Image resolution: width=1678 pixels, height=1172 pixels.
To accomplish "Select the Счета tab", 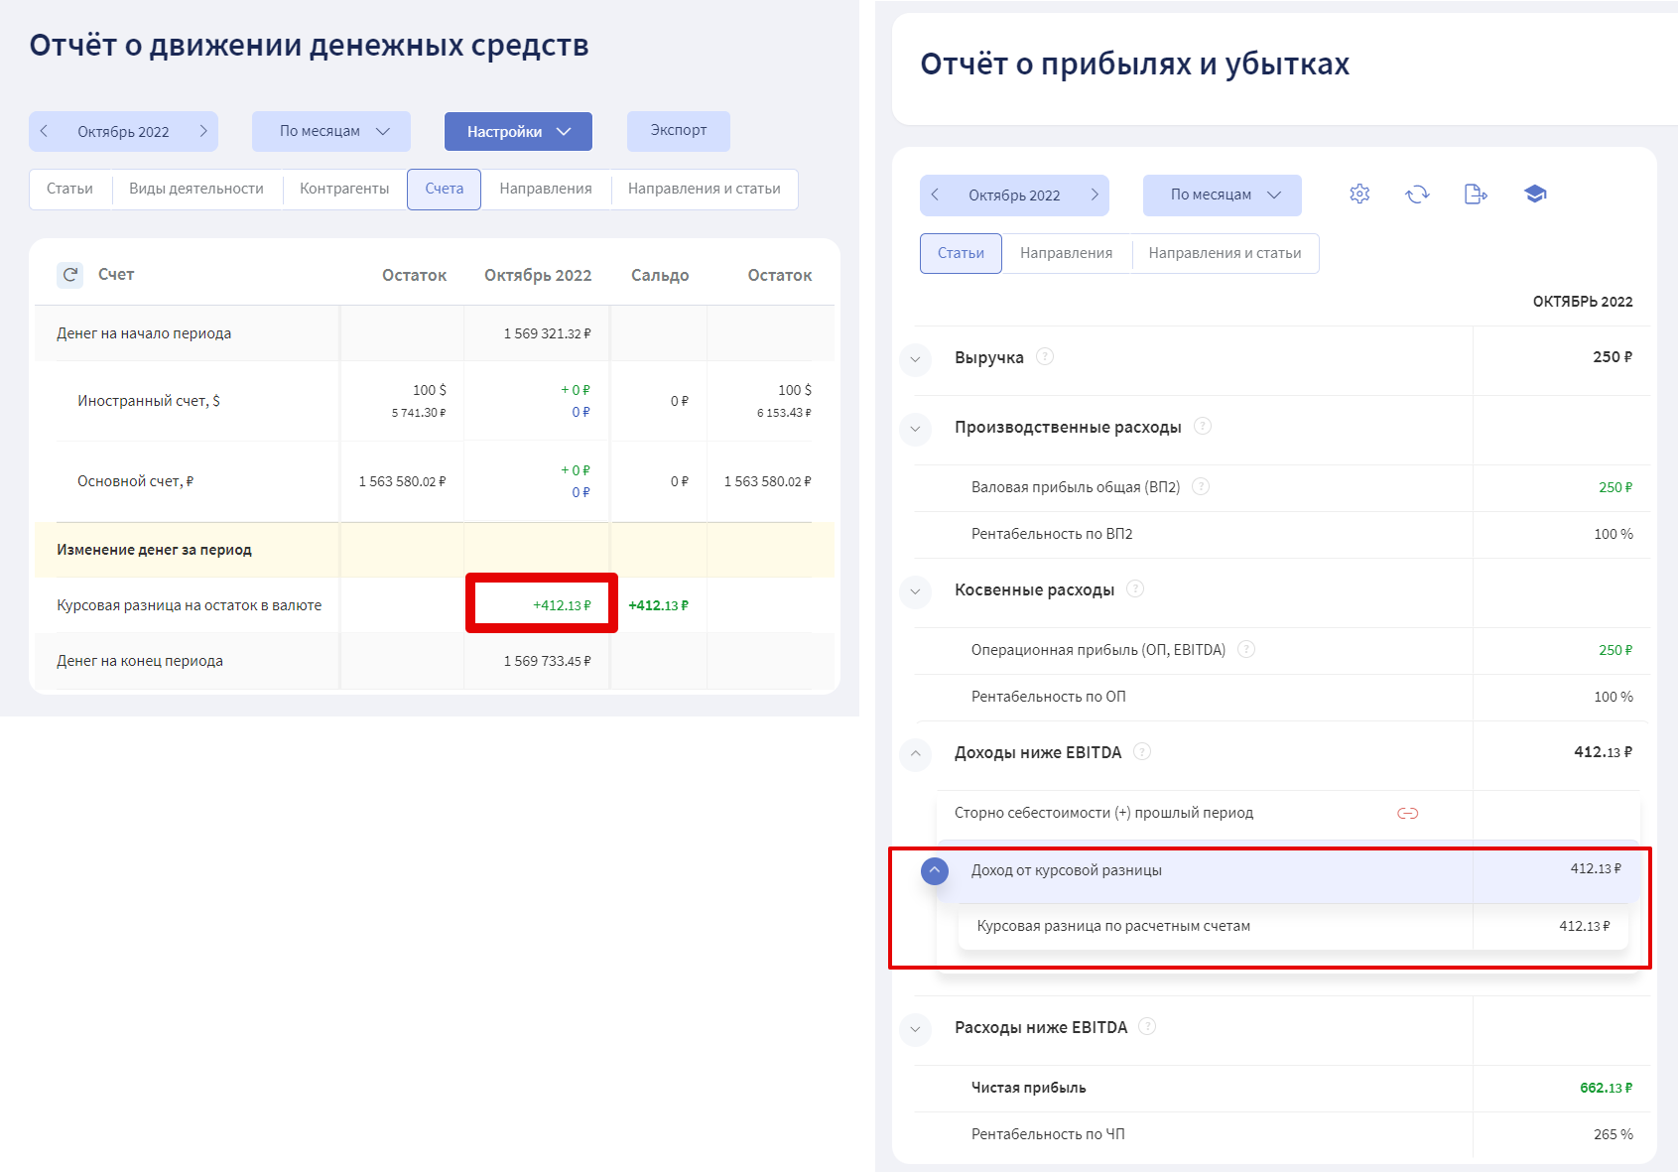I will [445, 189].
